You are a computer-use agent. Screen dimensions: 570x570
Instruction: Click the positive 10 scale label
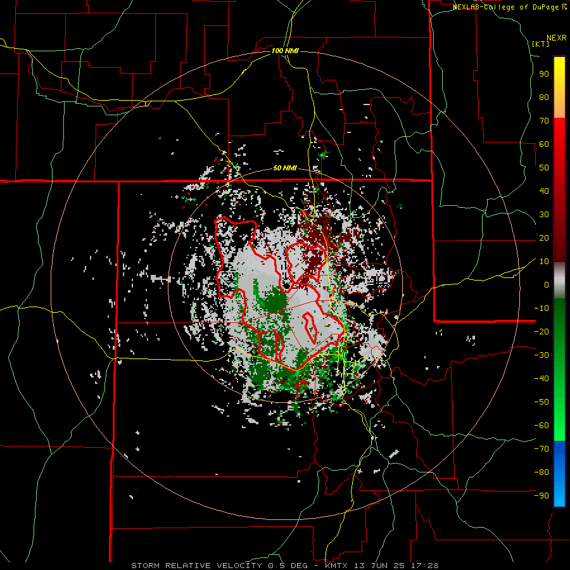tap(544, 262)
